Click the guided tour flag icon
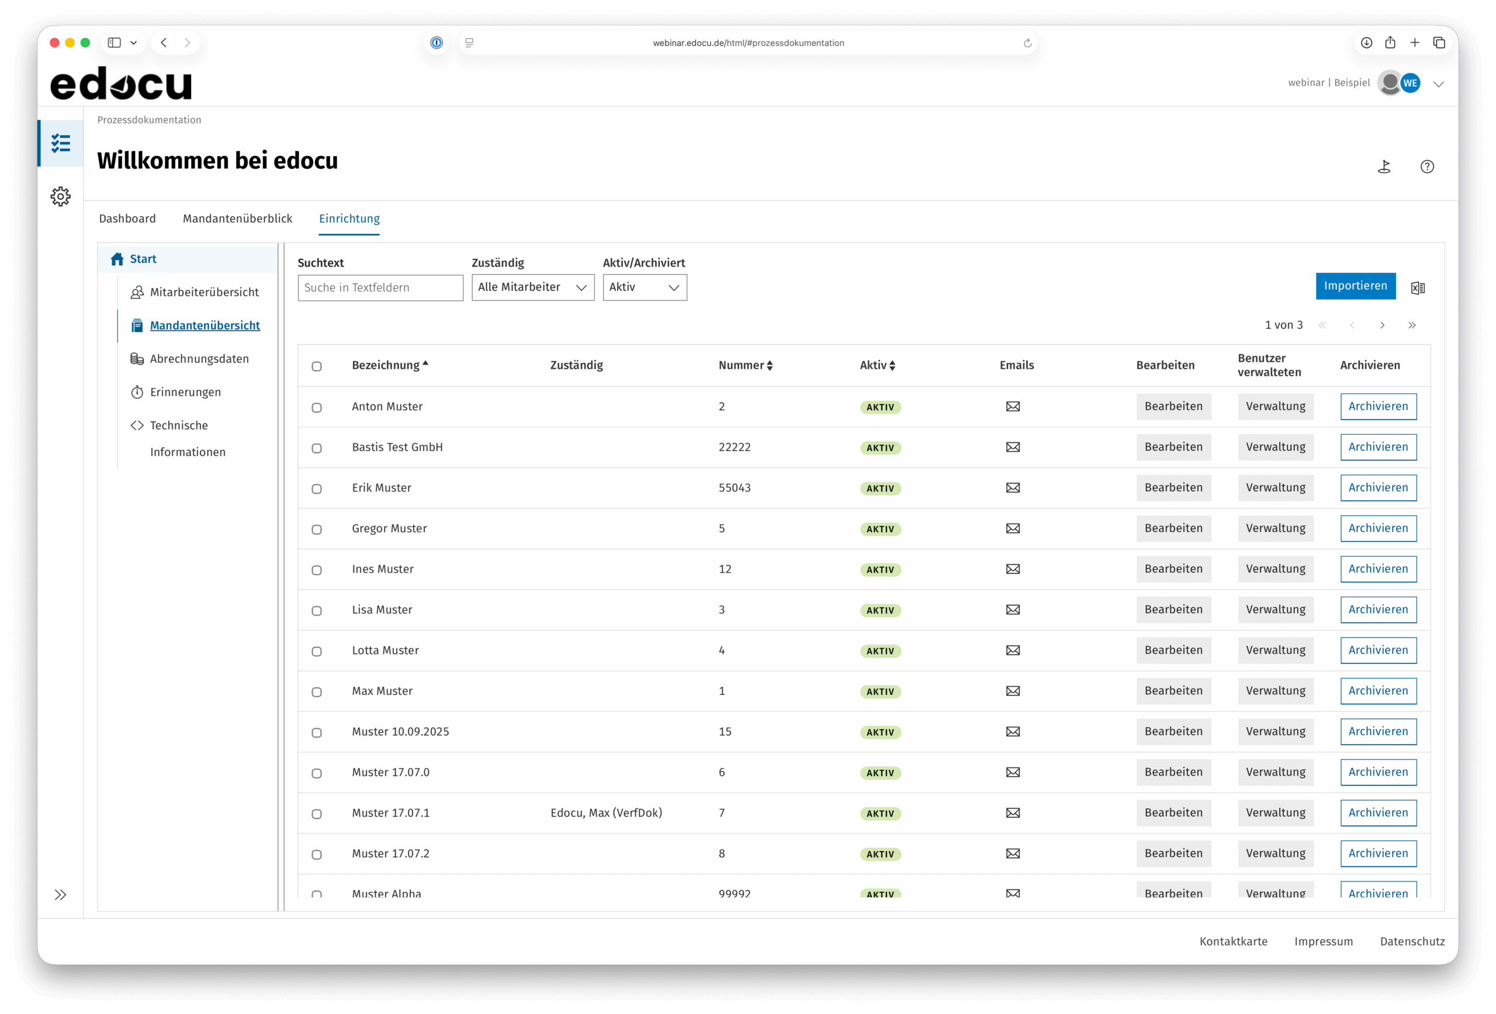The width and height of the screenshot is (1496, 1014). [x=1384, y=167]
